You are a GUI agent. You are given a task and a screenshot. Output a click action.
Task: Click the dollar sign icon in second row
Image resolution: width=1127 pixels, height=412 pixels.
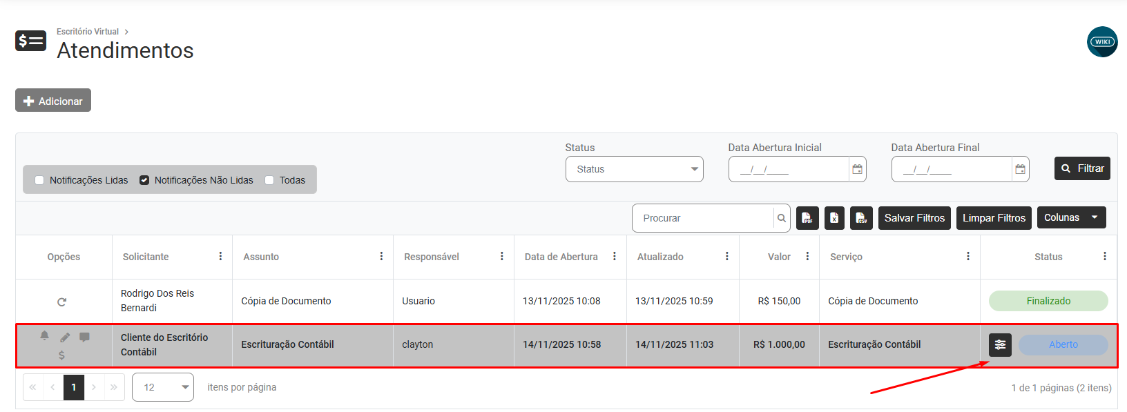[x=61, y=355]
